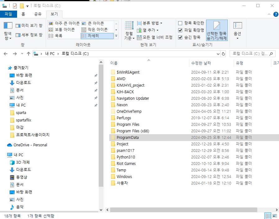Viewport: 279px width, 219px height.
Task: Click 선택한 항목 숨기기/해제 button
Action: [x=217, y=30]
